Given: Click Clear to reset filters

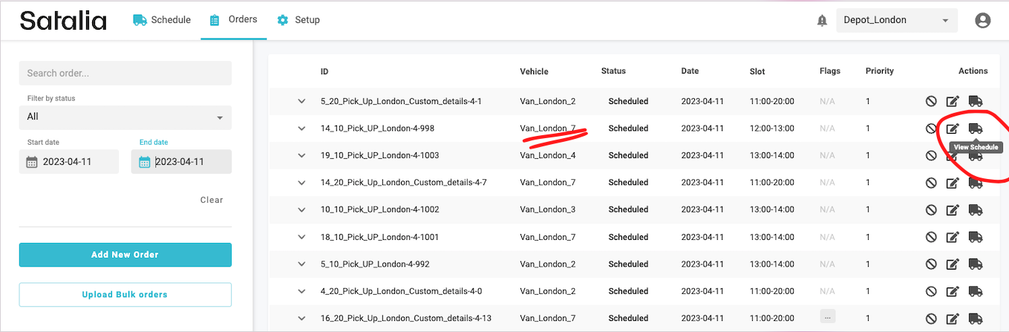Looking at the screenshot, I should coord(212,200).
